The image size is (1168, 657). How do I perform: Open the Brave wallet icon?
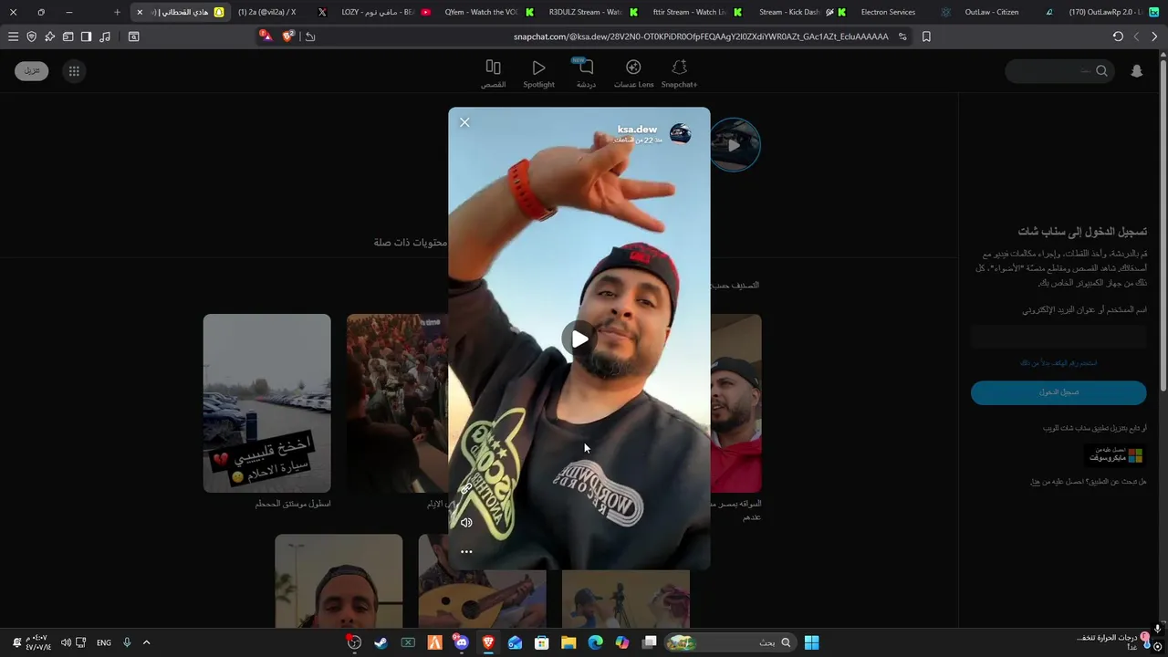68,36
